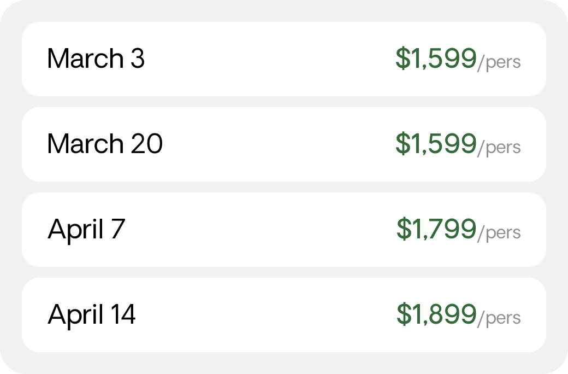Open the $1,799 price on April 7
The height and width of the screenshot is (374, 568).
[436, 229]
